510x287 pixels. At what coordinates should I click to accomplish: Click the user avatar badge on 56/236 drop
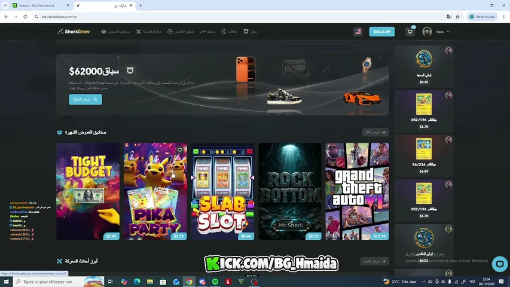click(448, 139)
